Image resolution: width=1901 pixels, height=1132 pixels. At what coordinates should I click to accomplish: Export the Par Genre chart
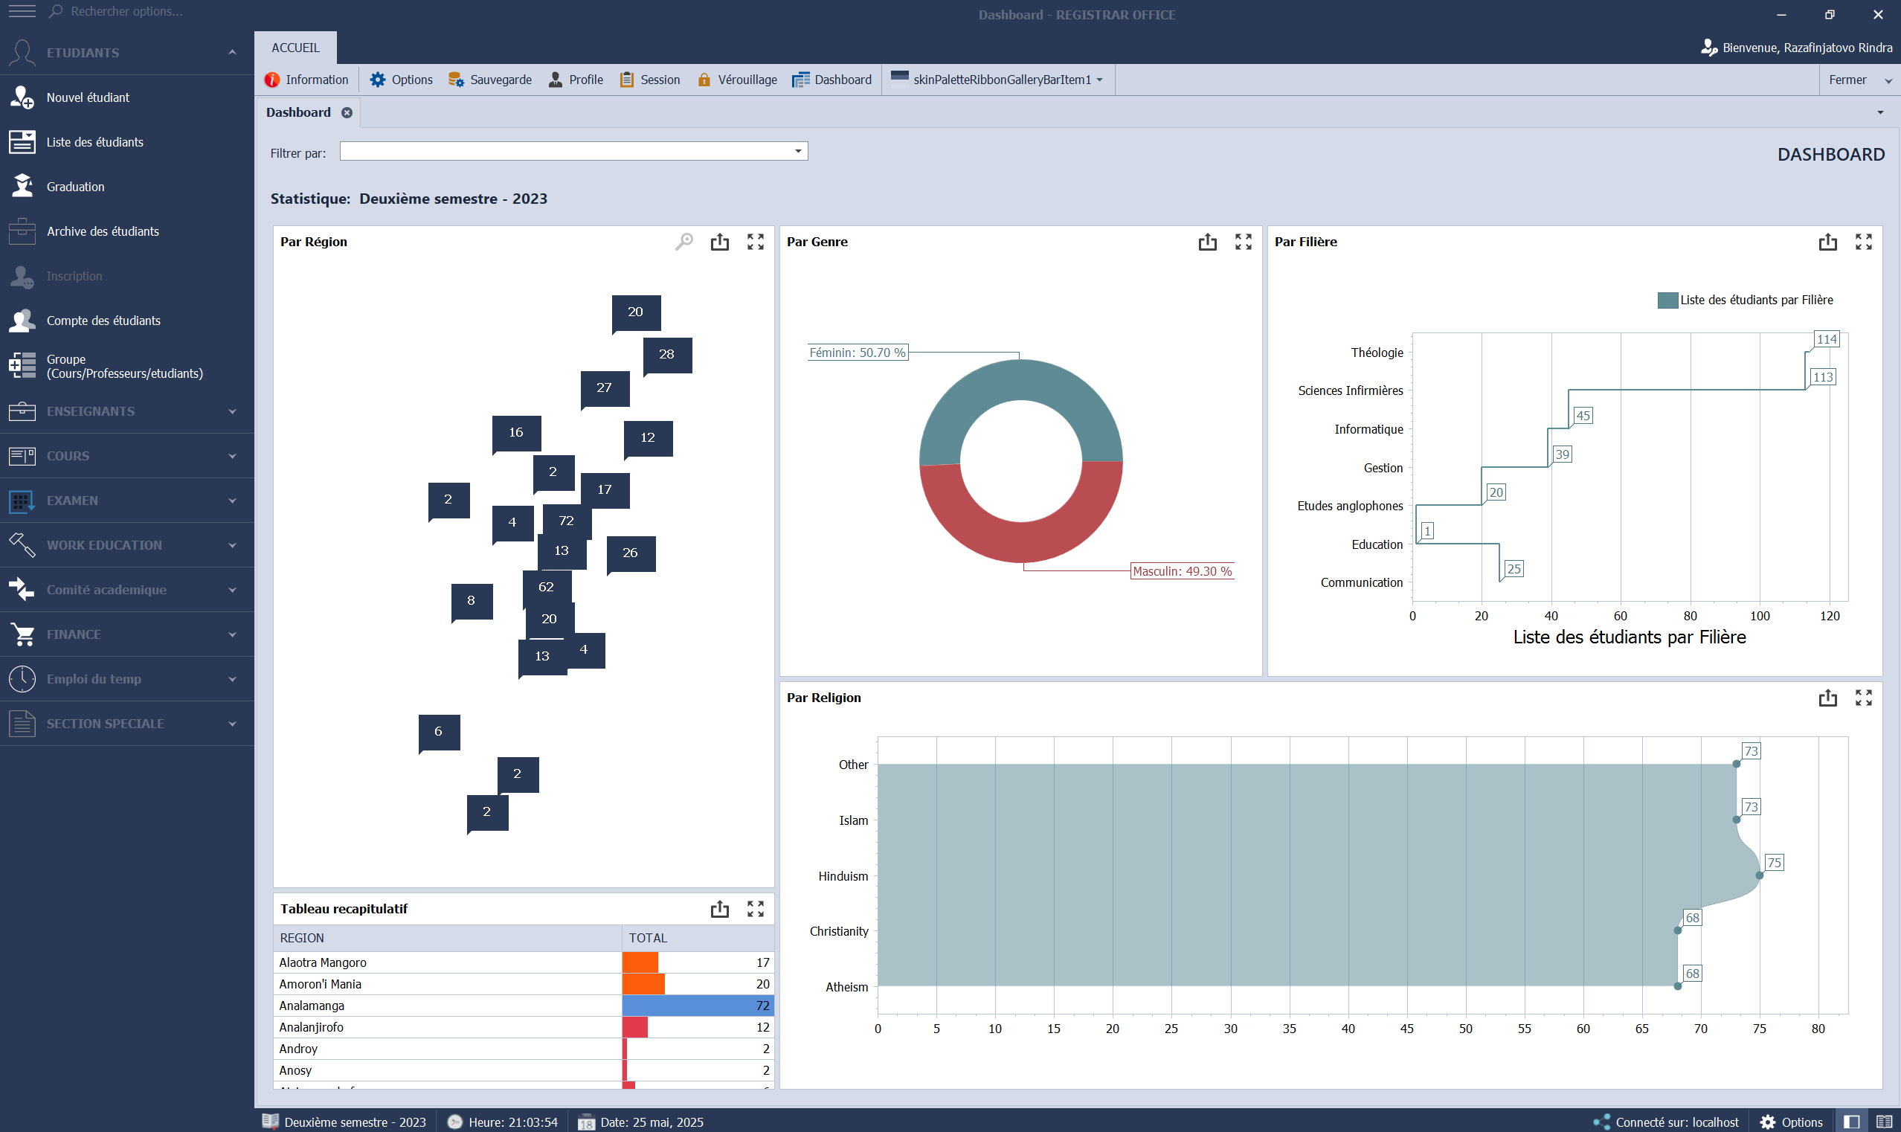[x=1207, y=242]
